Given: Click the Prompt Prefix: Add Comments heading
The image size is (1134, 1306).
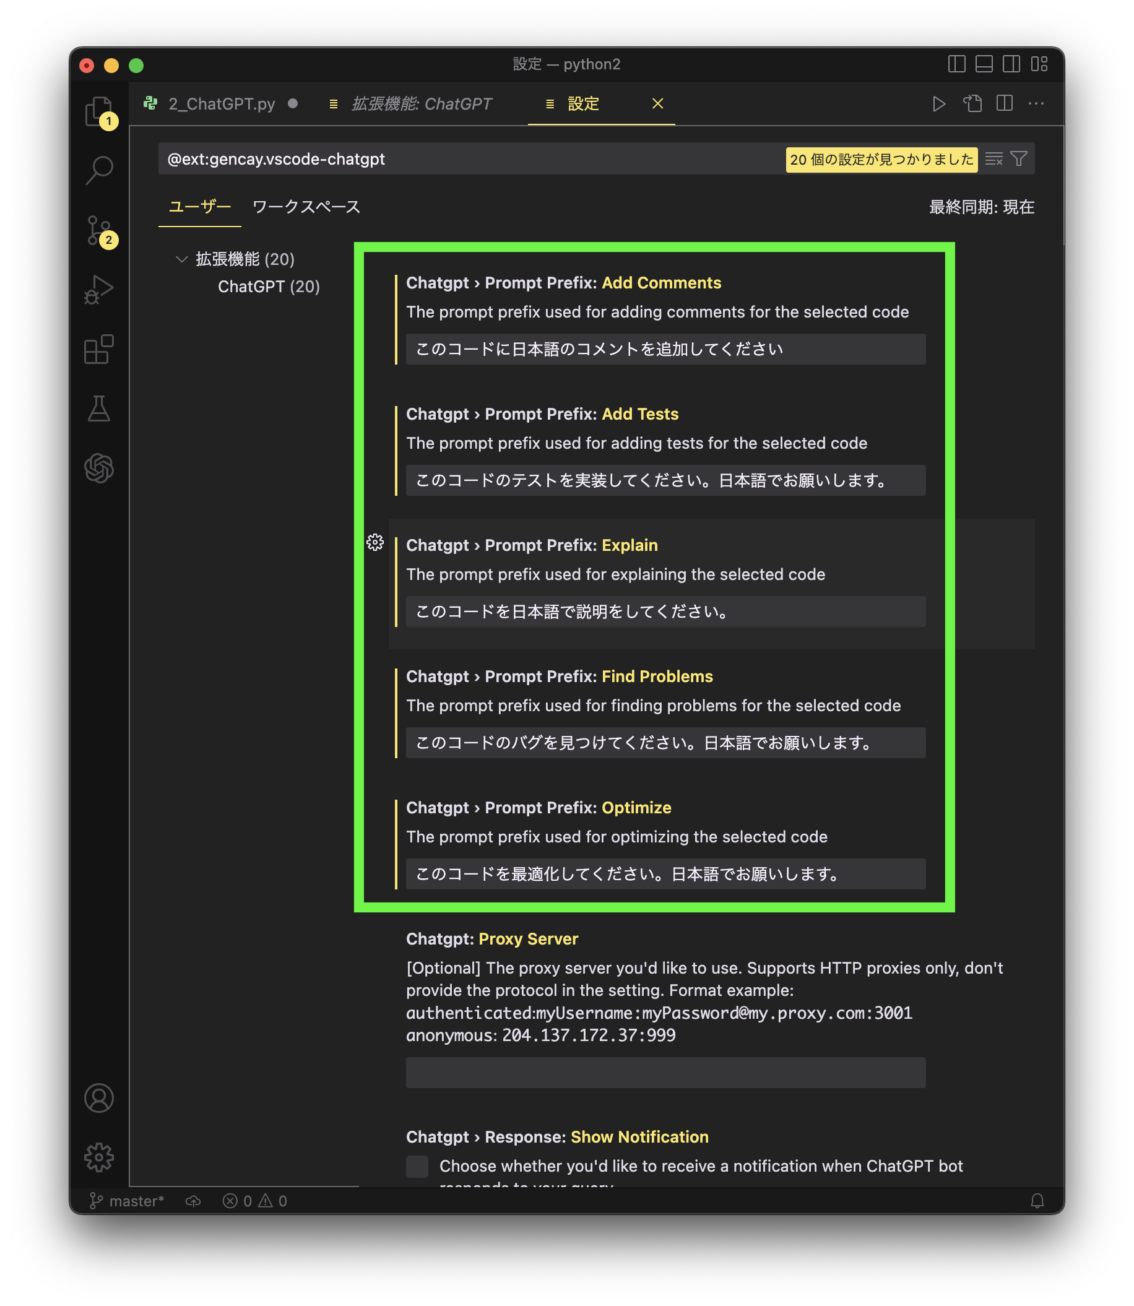Looking at the screenshot, I should (564, 283).
